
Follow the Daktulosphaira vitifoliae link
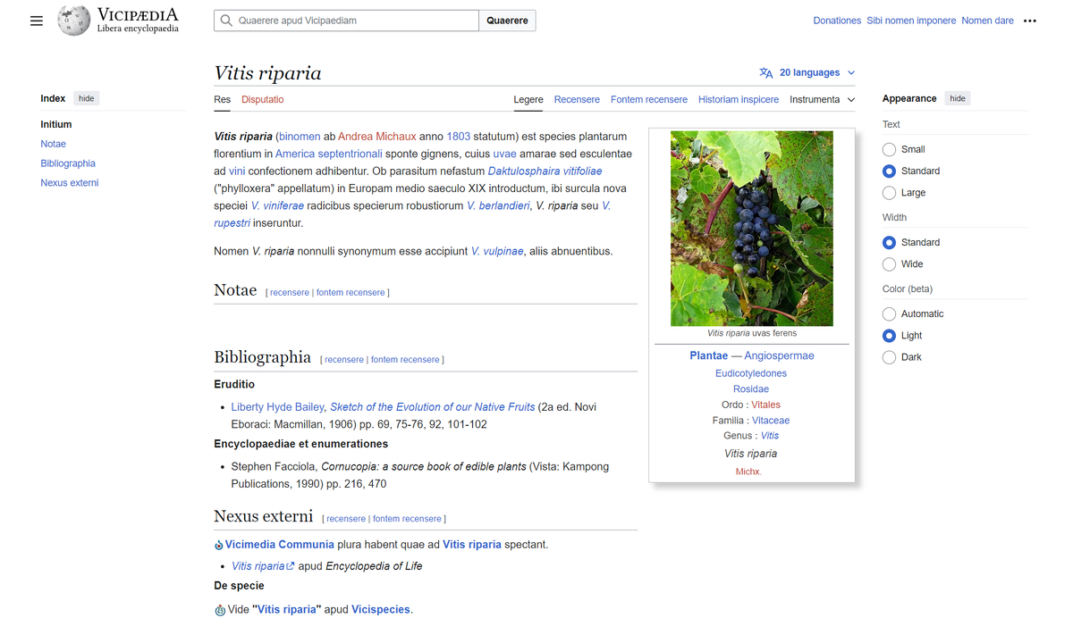click(545, 171)
